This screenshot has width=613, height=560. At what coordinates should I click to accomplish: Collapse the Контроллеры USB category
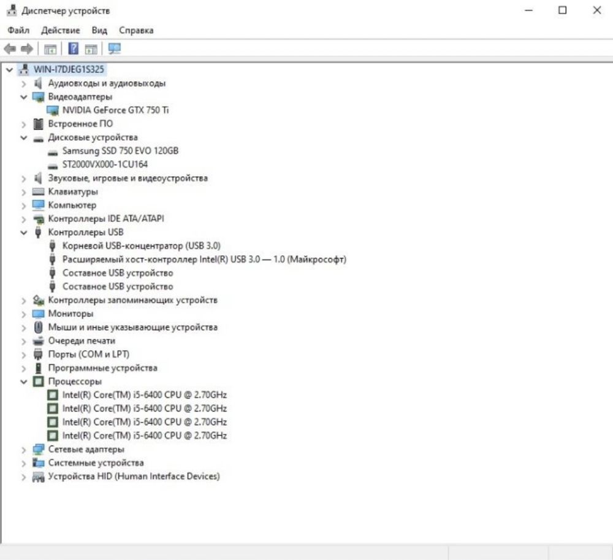click(24, 232)
